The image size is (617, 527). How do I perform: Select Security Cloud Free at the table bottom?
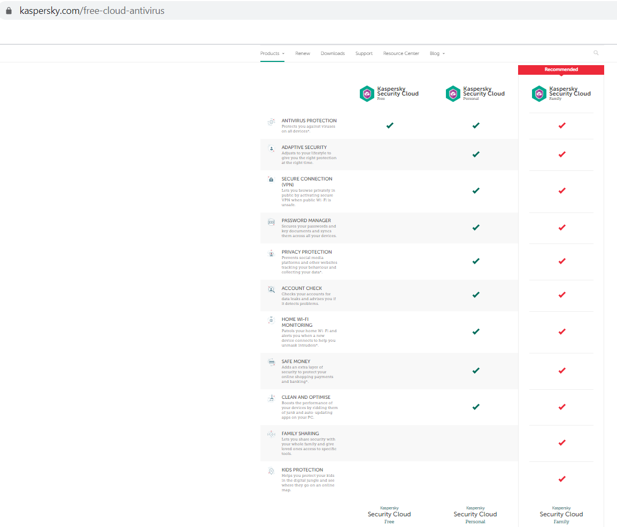pos(389,515)
